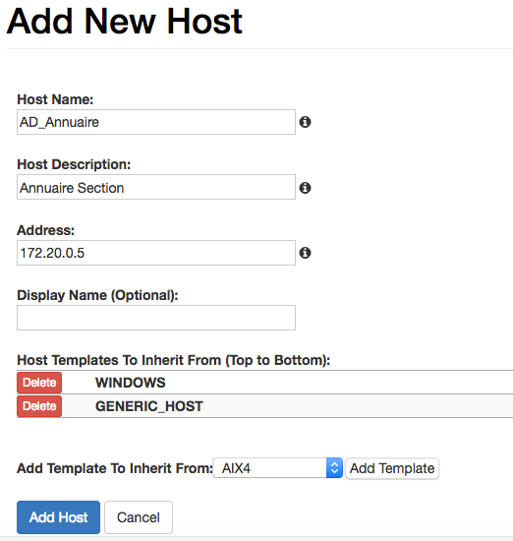Cancel adding the new host
513x541 pixels.
click(x=139, y=517)
